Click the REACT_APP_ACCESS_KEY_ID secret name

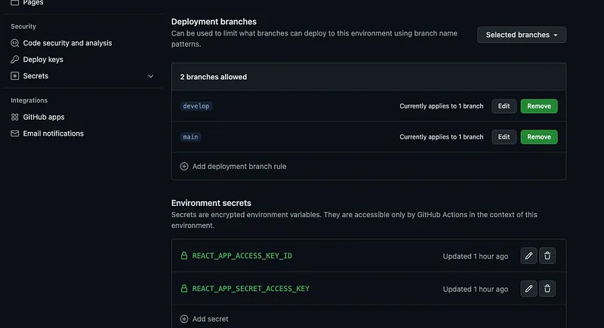pos(242,256)
